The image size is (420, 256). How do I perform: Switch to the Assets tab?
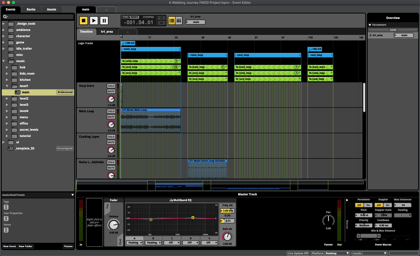click(x=51, y=9)
